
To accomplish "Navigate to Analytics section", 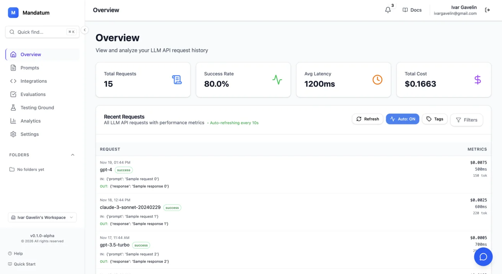I will (x=30, y=121).
